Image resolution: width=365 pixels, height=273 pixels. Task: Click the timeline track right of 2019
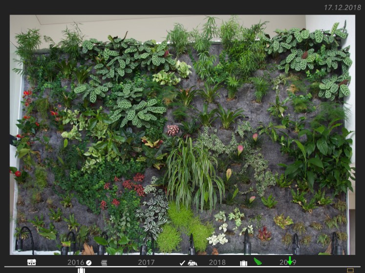tap(322, 266)
